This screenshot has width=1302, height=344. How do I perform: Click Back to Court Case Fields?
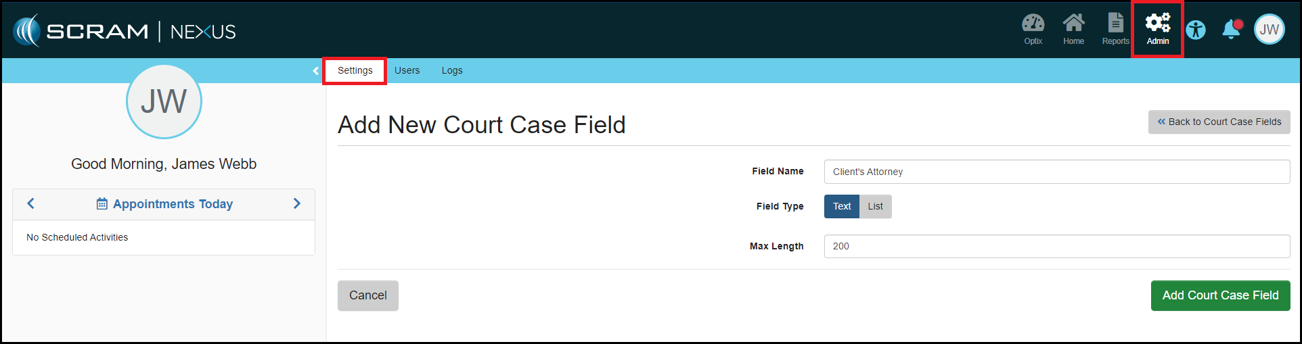coord(1219,122)
